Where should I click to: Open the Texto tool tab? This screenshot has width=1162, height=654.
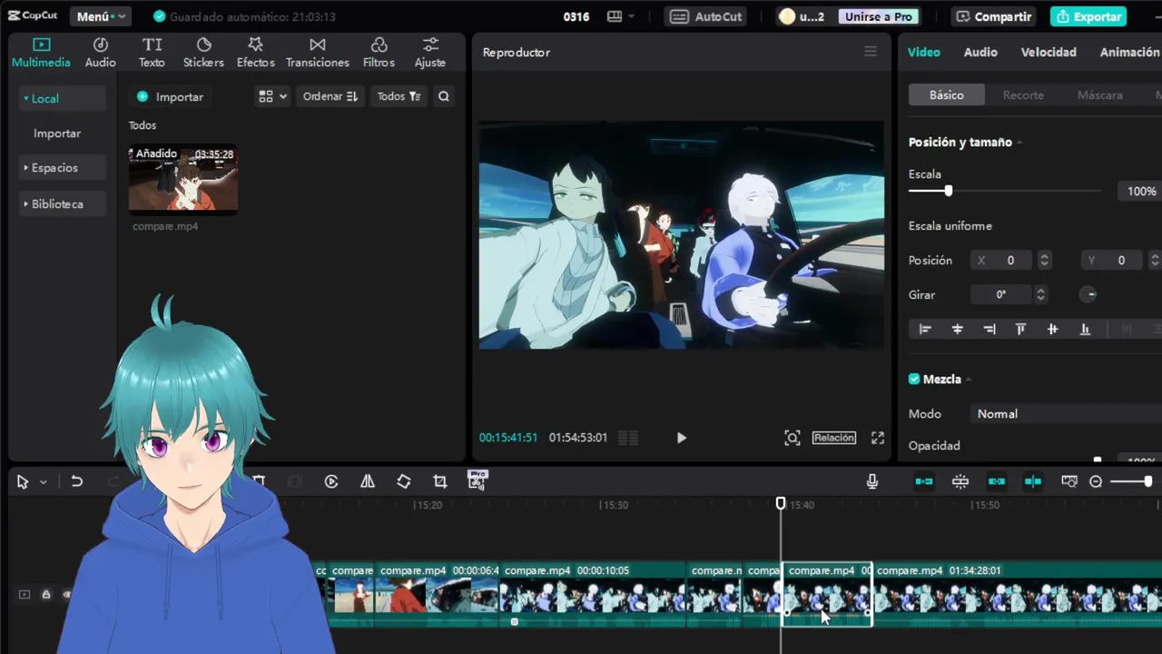[x=152, y=53]
